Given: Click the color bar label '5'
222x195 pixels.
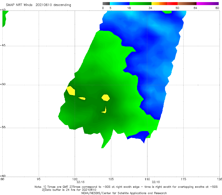Looking at the screenshot, I should [110, 8].
